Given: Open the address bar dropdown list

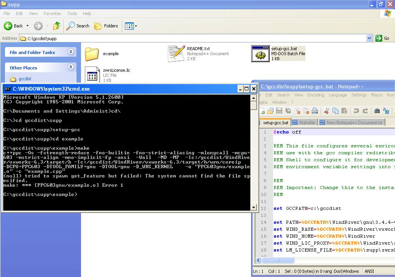Looking at the screenshot, I should click(369, 38).
